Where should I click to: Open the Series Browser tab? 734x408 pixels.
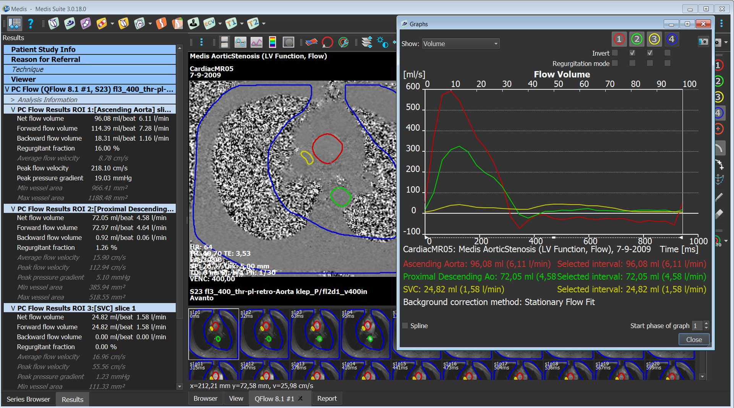pyautogui.click(x=28, y=399)
